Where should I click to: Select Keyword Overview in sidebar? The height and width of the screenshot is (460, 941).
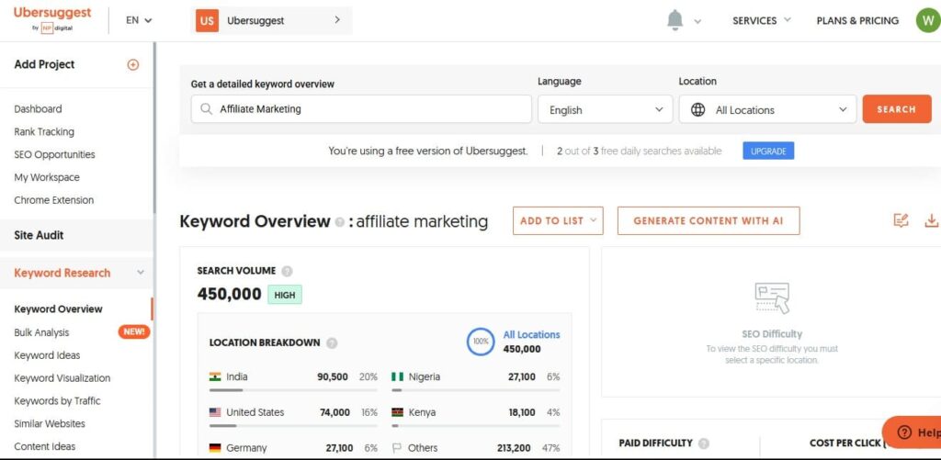(58, 309)
